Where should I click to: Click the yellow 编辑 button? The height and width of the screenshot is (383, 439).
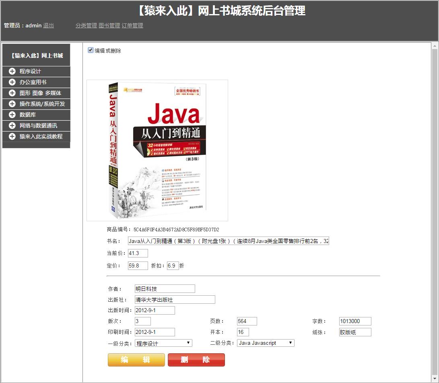[x=136, y=360]
